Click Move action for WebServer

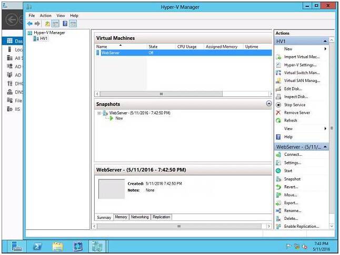(x=291, y=195)
